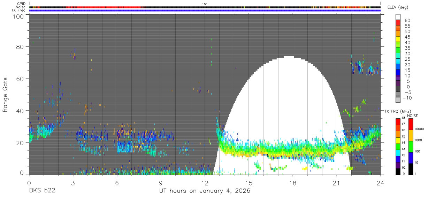The height and width of the screenshot is (198, 428).
Task: Click the 45 label on elevation legend
Action: point(407,37)
